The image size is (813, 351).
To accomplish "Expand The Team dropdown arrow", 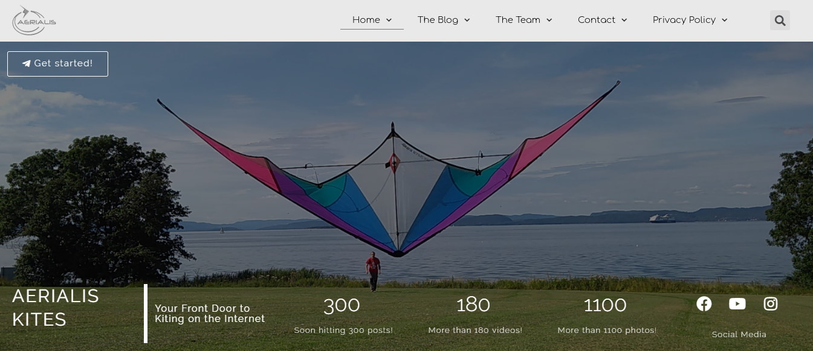I will point(549,20).
